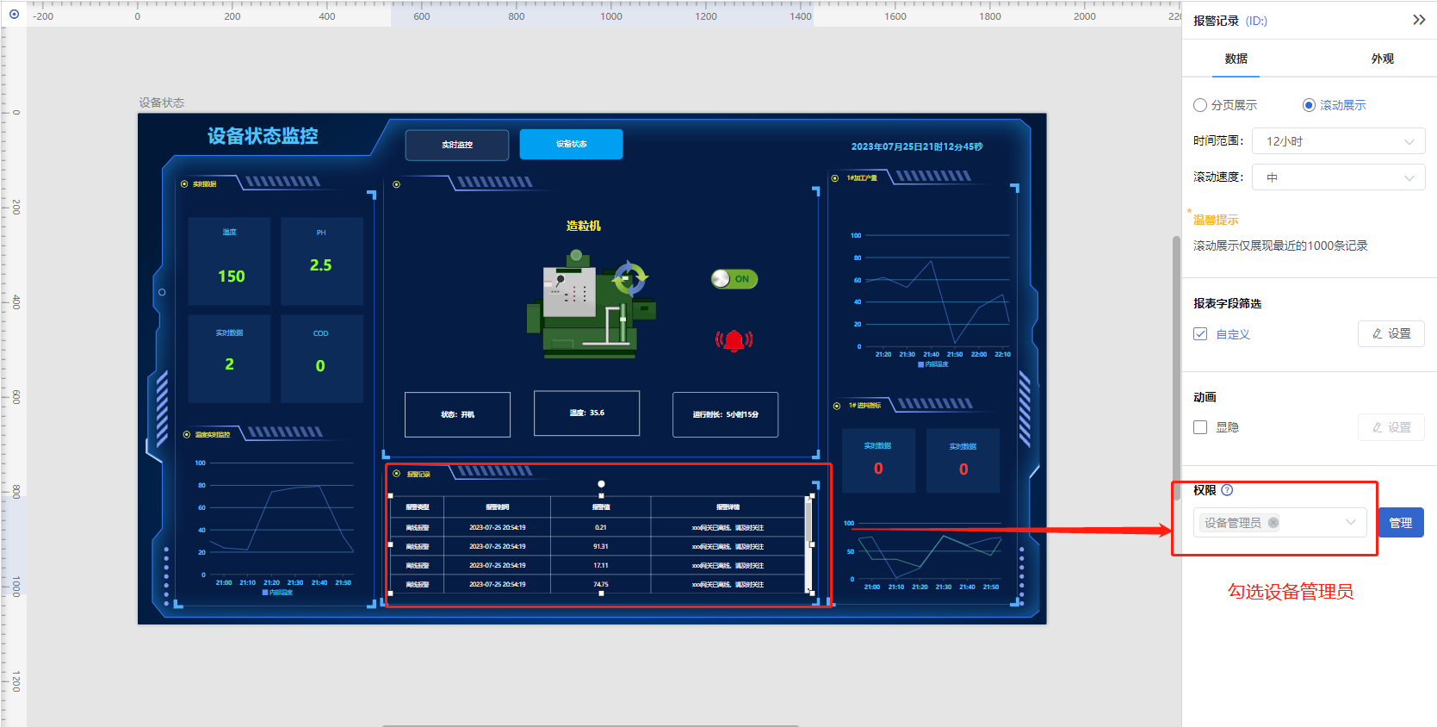Image resolution: width=1437 pixels, height=727 pixels.
Task: Click the COD 0 data card
Action: [x=321, y=358]
